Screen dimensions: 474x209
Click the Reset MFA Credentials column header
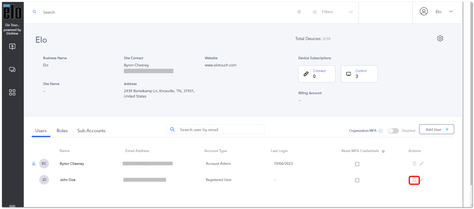(x=360, y=151)
